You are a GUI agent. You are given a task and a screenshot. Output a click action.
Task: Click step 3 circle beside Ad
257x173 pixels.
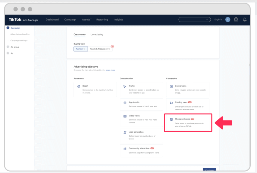point(8,53)
